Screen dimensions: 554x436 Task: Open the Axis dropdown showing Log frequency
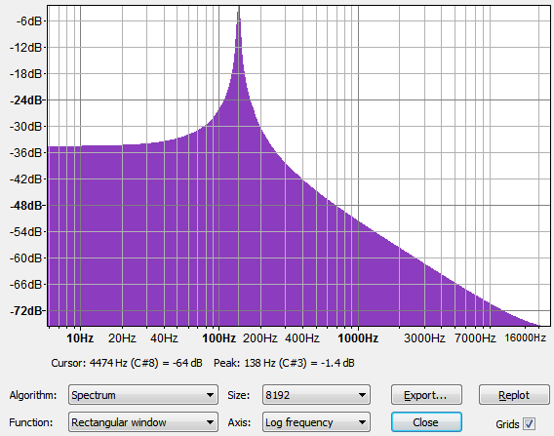(x=316, y=422)
